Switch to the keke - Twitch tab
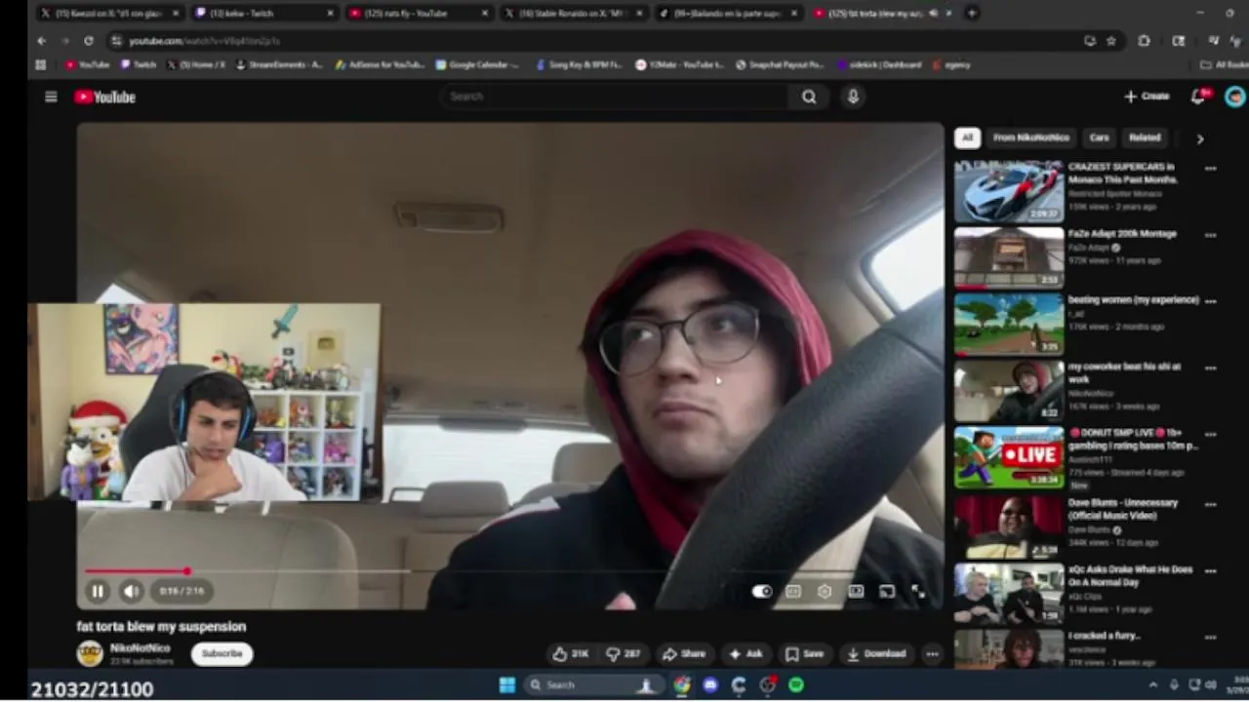The height and width of the screenshot is (702, 1249). [263, 13]
